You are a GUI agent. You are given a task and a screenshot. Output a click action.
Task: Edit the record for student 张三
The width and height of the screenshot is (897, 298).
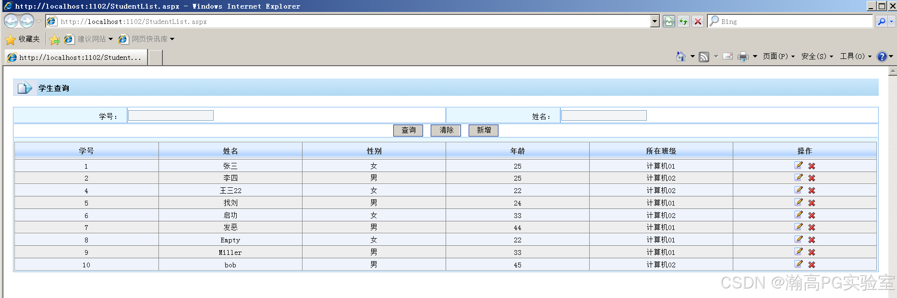click(799, 165)
